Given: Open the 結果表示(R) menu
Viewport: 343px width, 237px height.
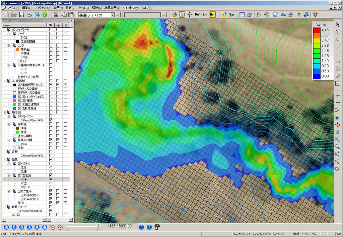Looking at the screenshot, I should (112, 8).
